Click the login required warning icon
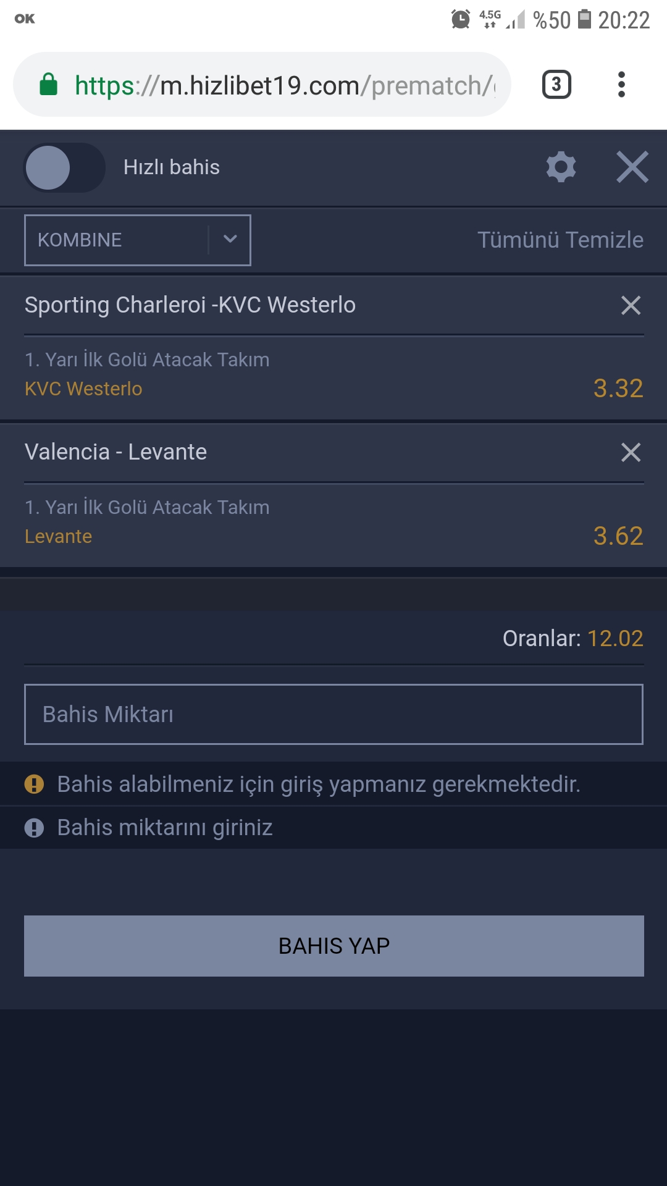This screenshot has height=1186, width=667. coord(34,784)
